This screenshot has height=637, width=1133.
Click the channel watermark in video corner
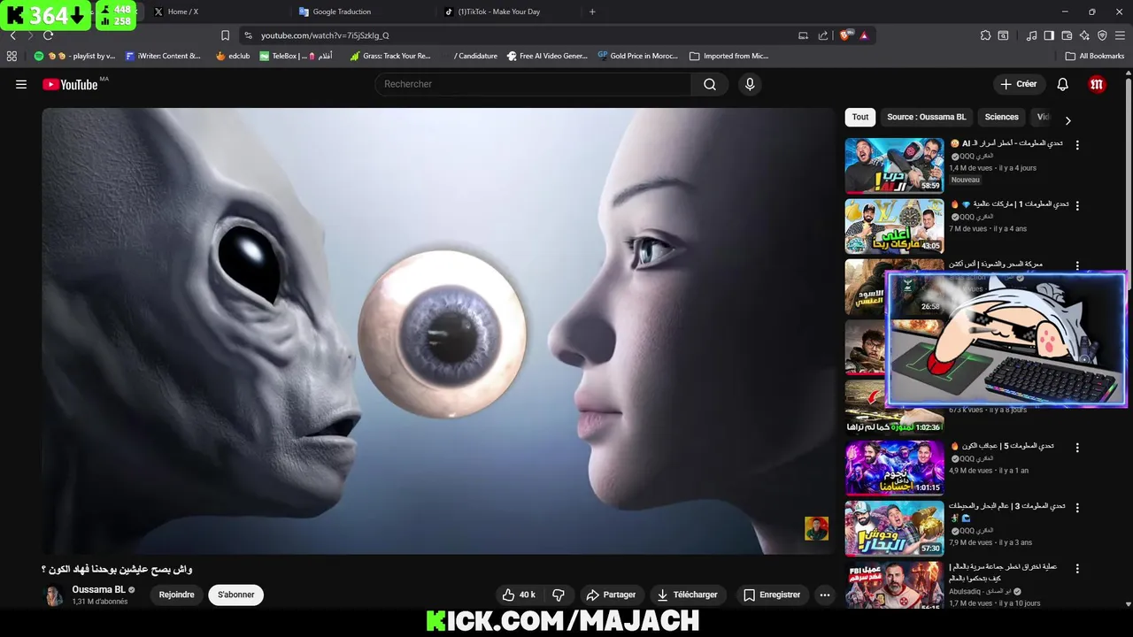[x=816, y=528]
